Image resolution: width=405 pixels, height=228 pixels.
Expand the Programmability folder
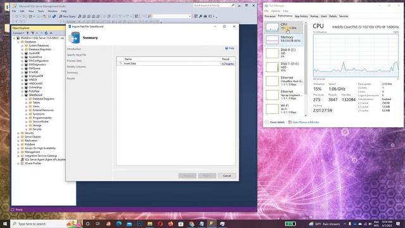click(26, 118)
